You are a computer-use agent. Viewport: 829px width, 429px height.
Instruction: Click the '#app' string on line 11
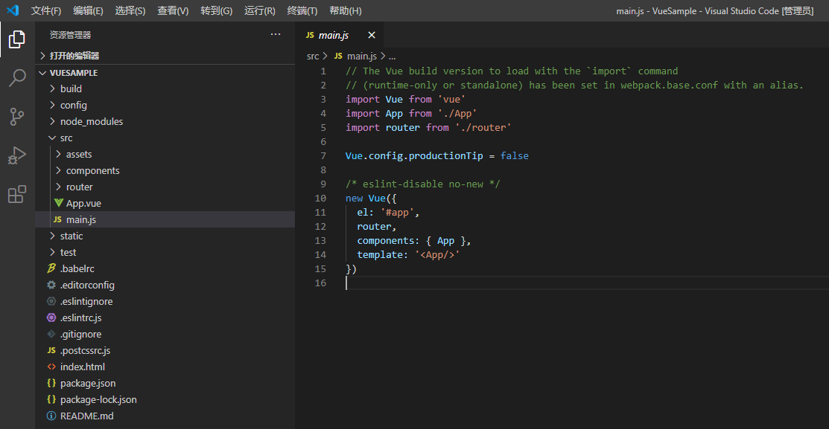pos(397,212)
